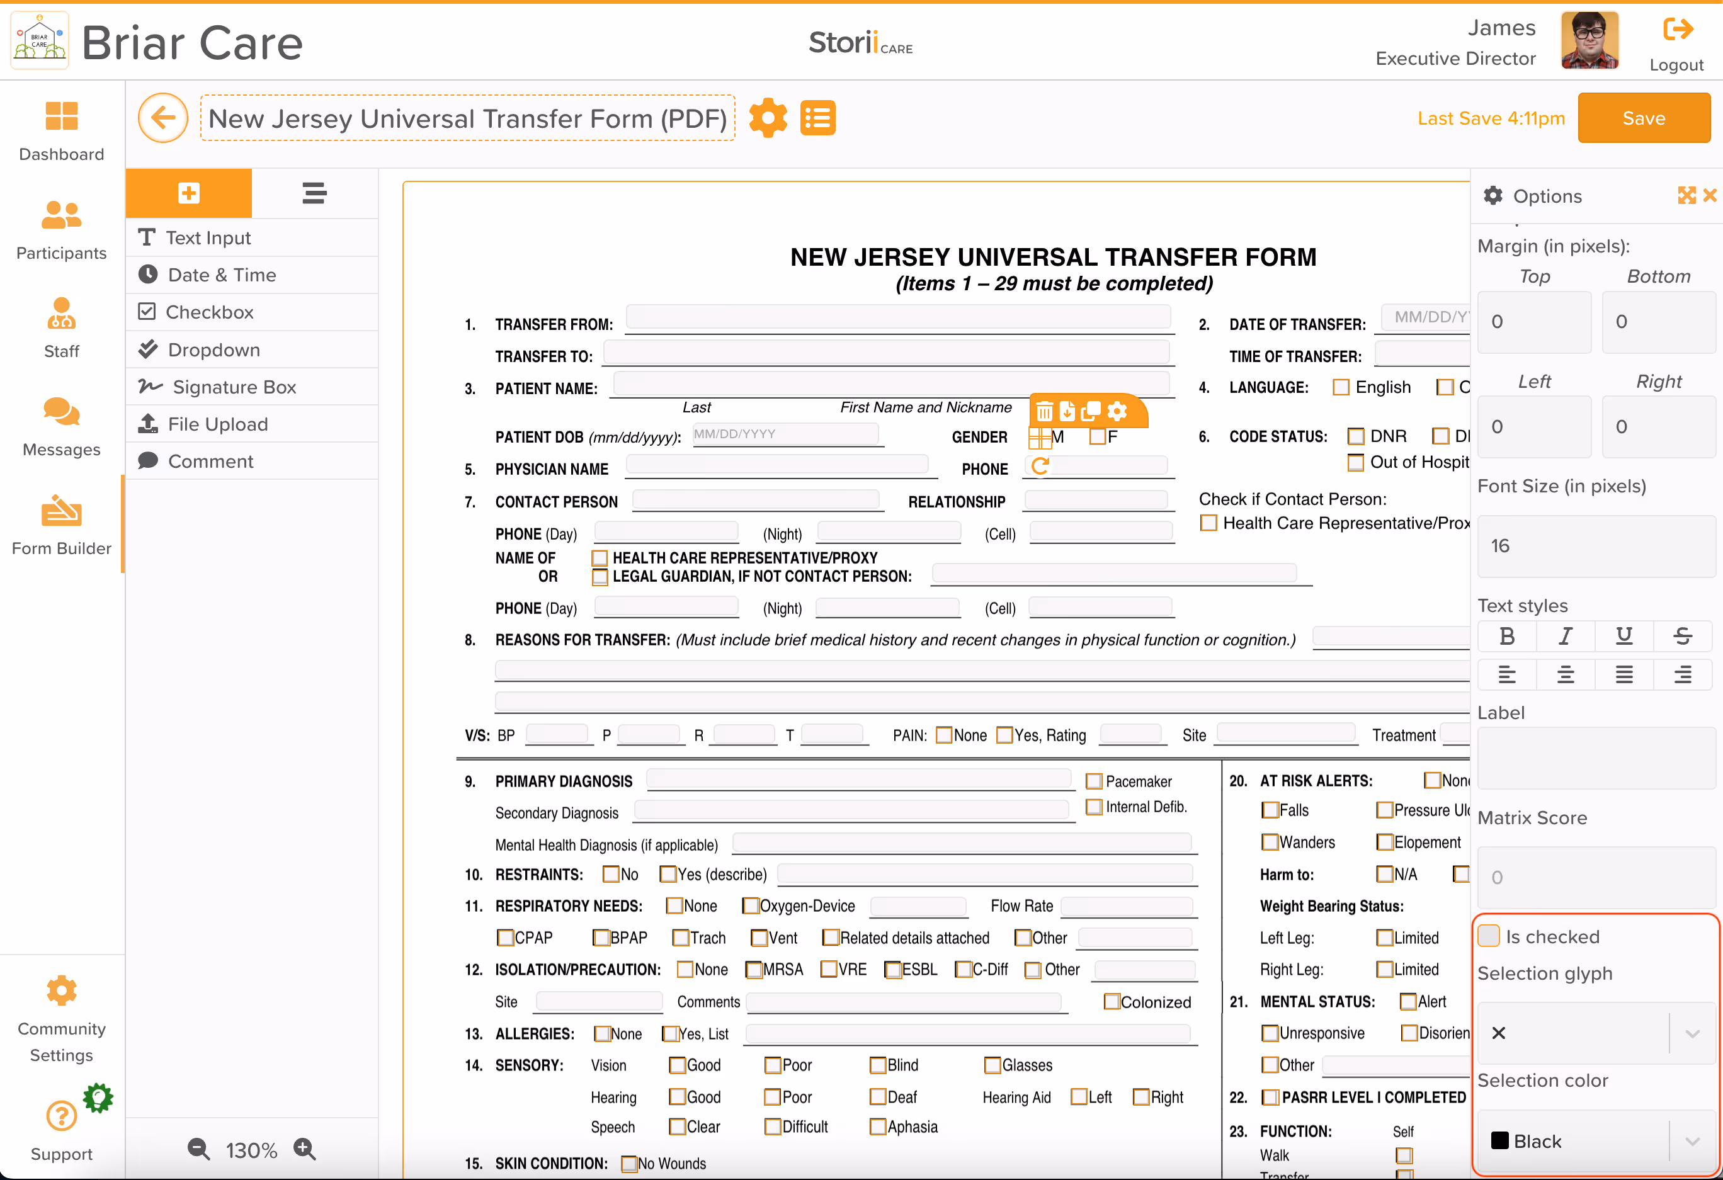Open the Support help icon
The width and height of the screenshot is (1723, 1180).
(x=62, y=1116)
